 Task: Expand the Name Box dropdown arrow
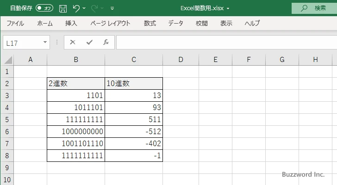tap(45, 42)
